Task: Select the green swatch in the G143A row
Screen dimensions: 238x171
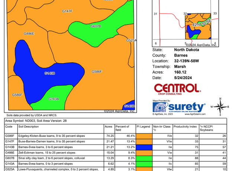Action: click(144, 164)
